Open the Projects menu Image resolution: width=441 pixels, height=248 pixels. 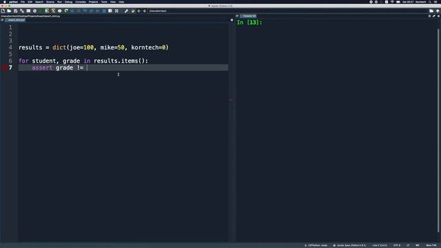tap(94, 2)
